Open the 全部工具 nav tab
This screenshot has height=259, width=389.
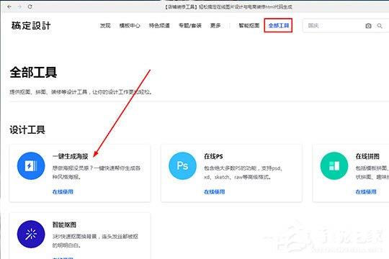coord(278,25)
